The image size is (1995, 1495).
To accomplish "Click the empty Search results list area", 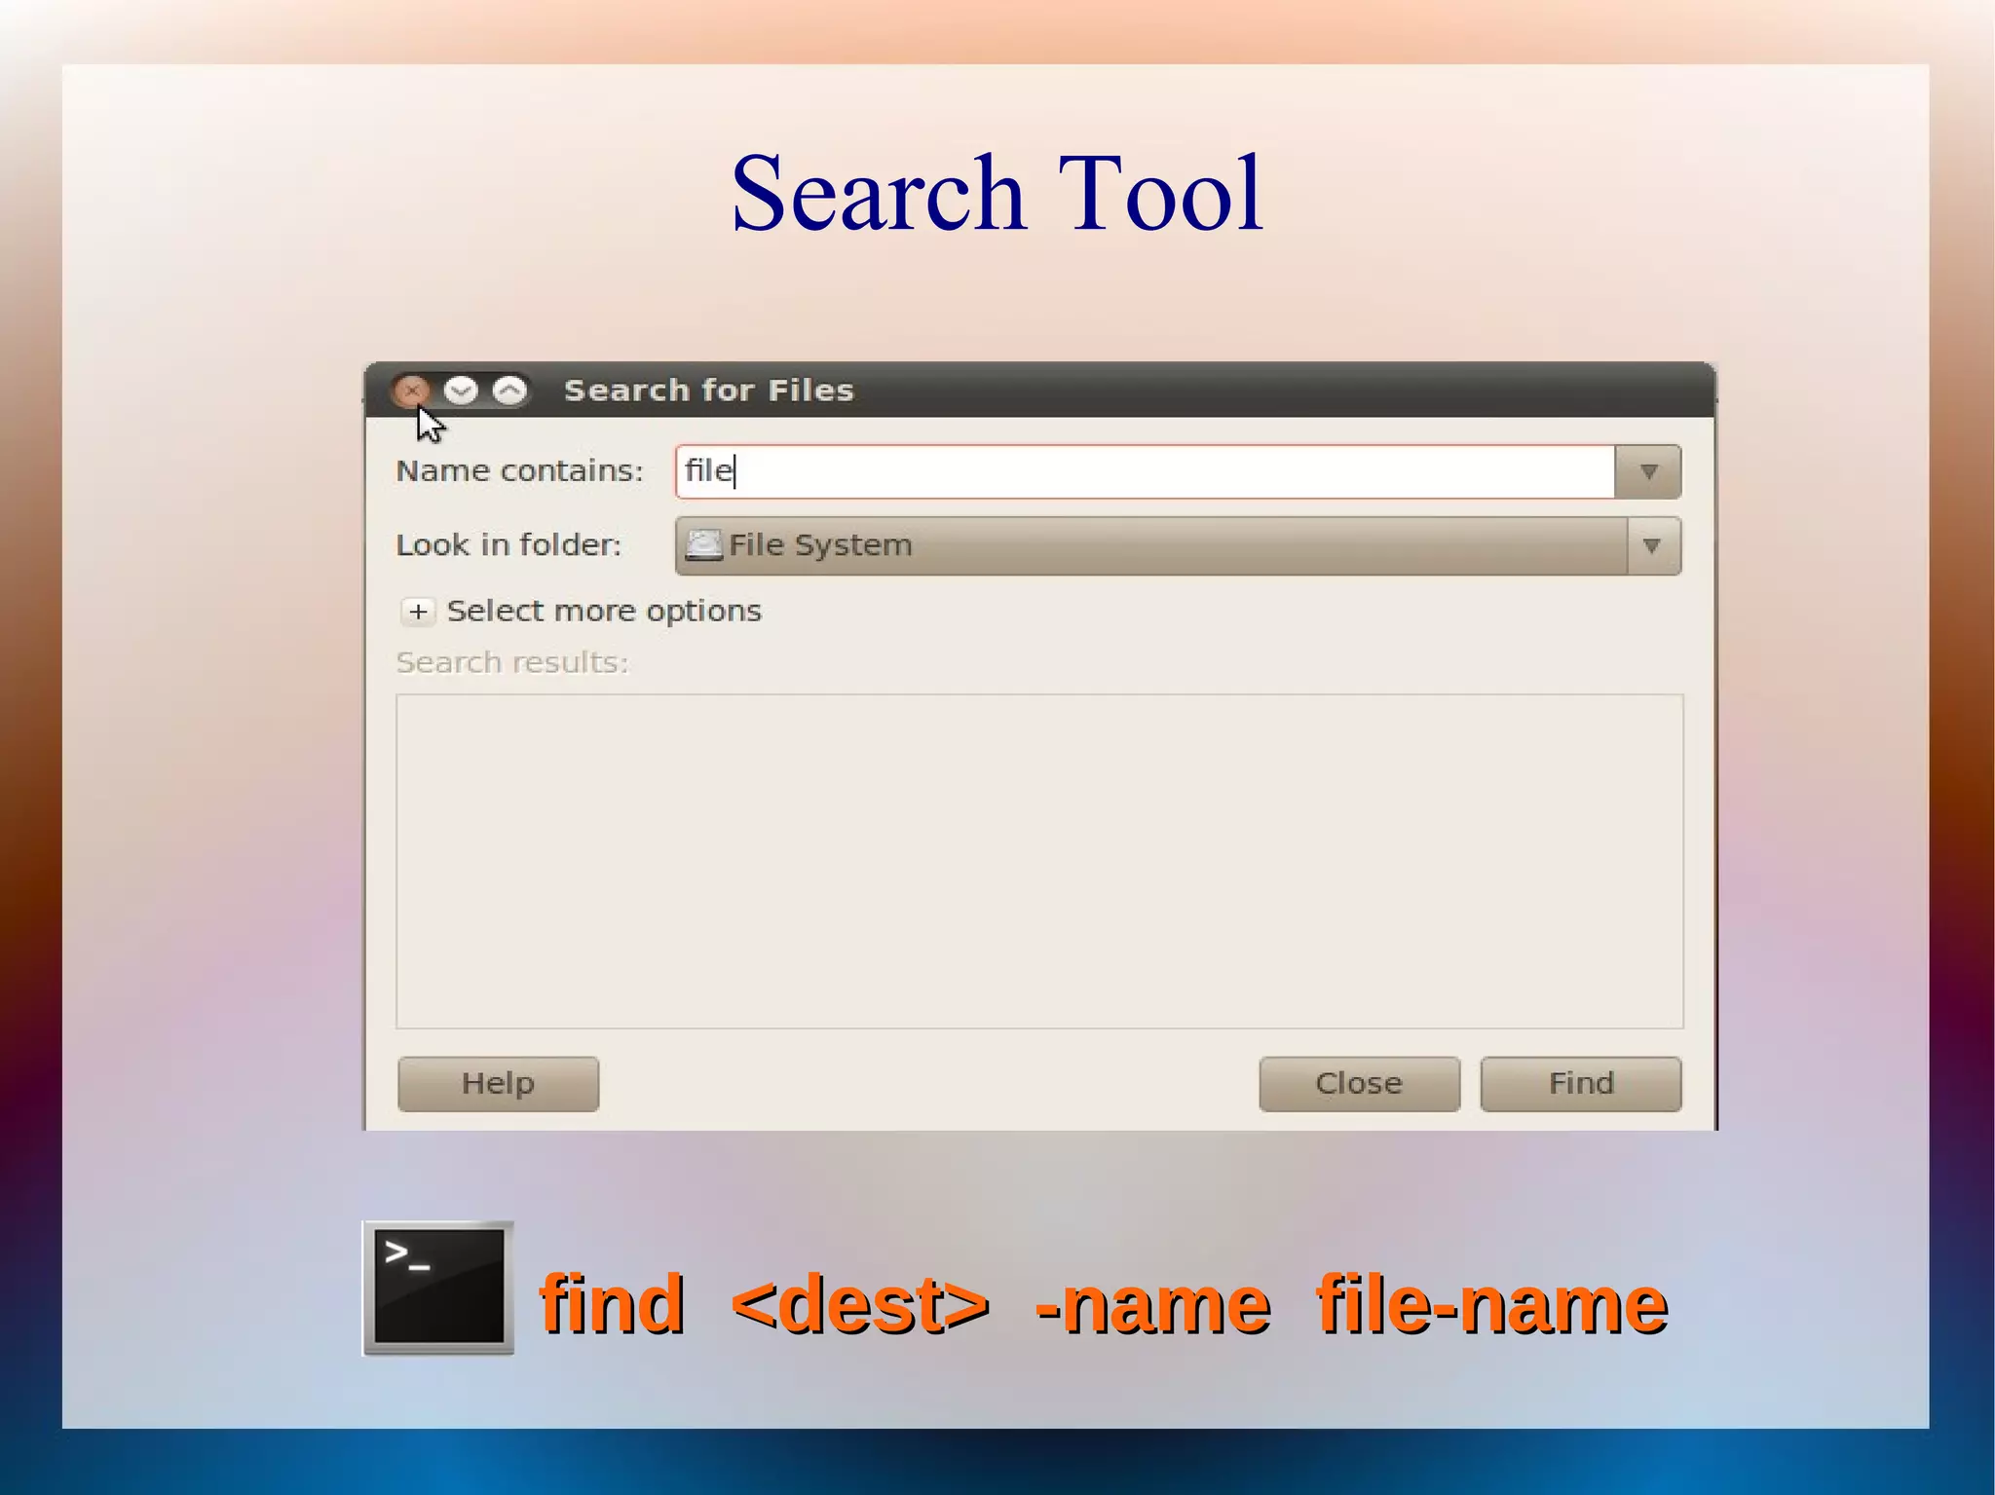I will click(1039, 861).
